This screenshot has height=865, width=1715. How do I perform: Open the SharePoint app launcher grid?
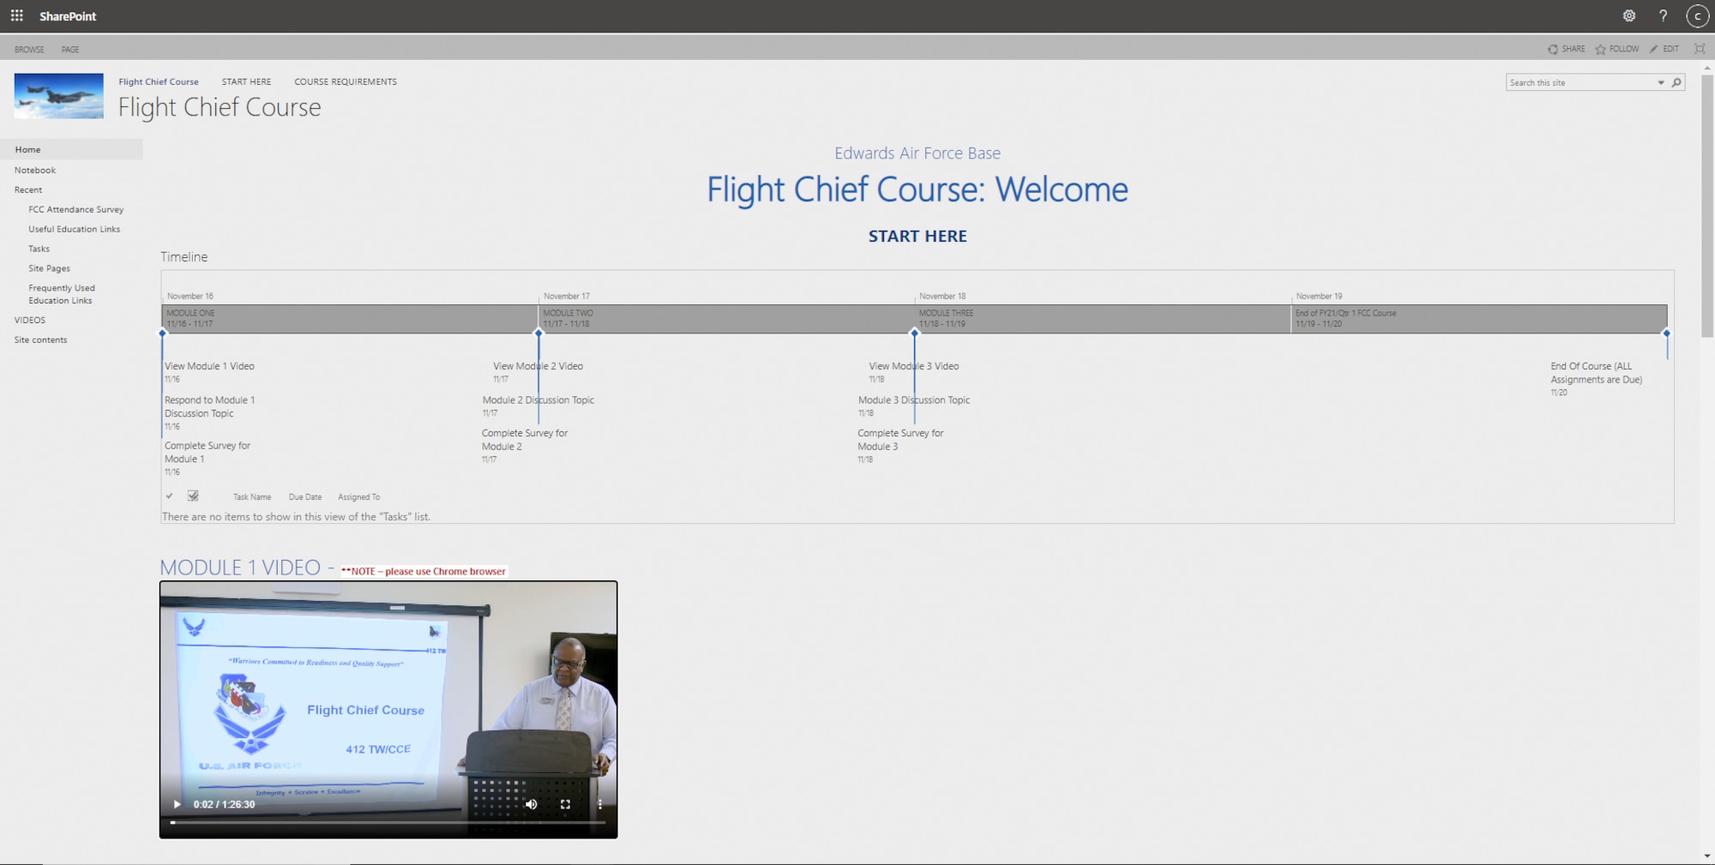[x=16, y=15]
